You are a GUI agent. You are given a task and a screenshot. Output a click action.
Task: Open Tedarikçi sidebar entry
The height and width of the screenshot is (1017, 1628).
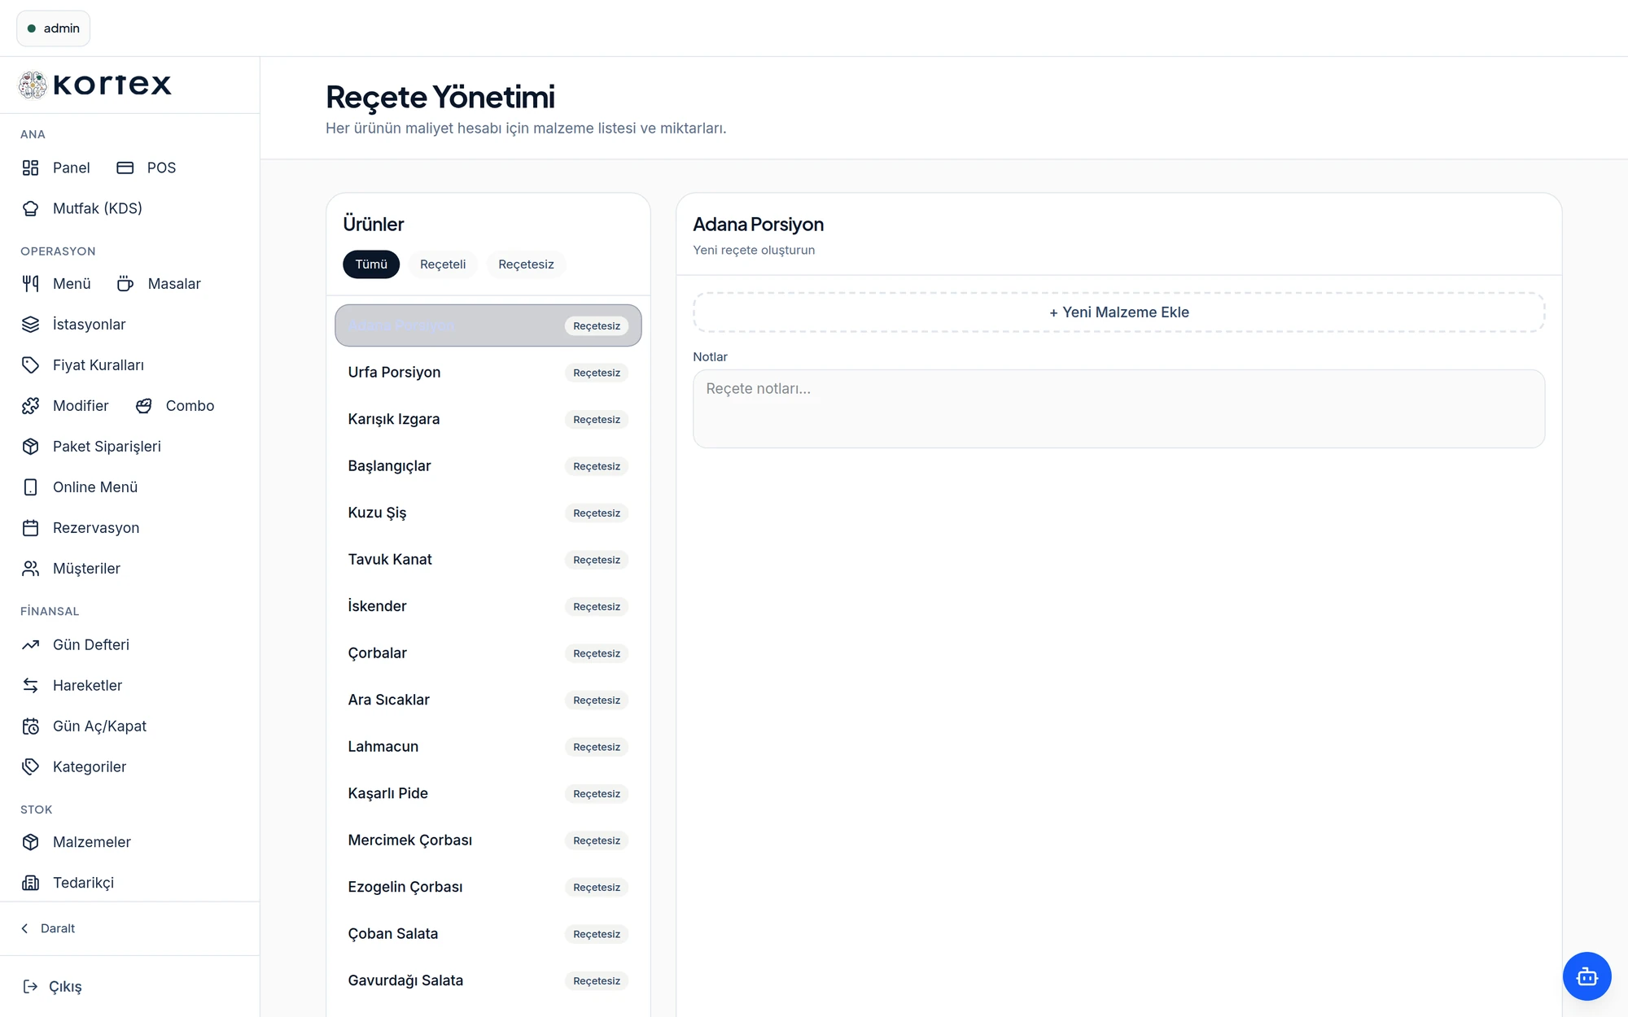(x=83, y=883)
